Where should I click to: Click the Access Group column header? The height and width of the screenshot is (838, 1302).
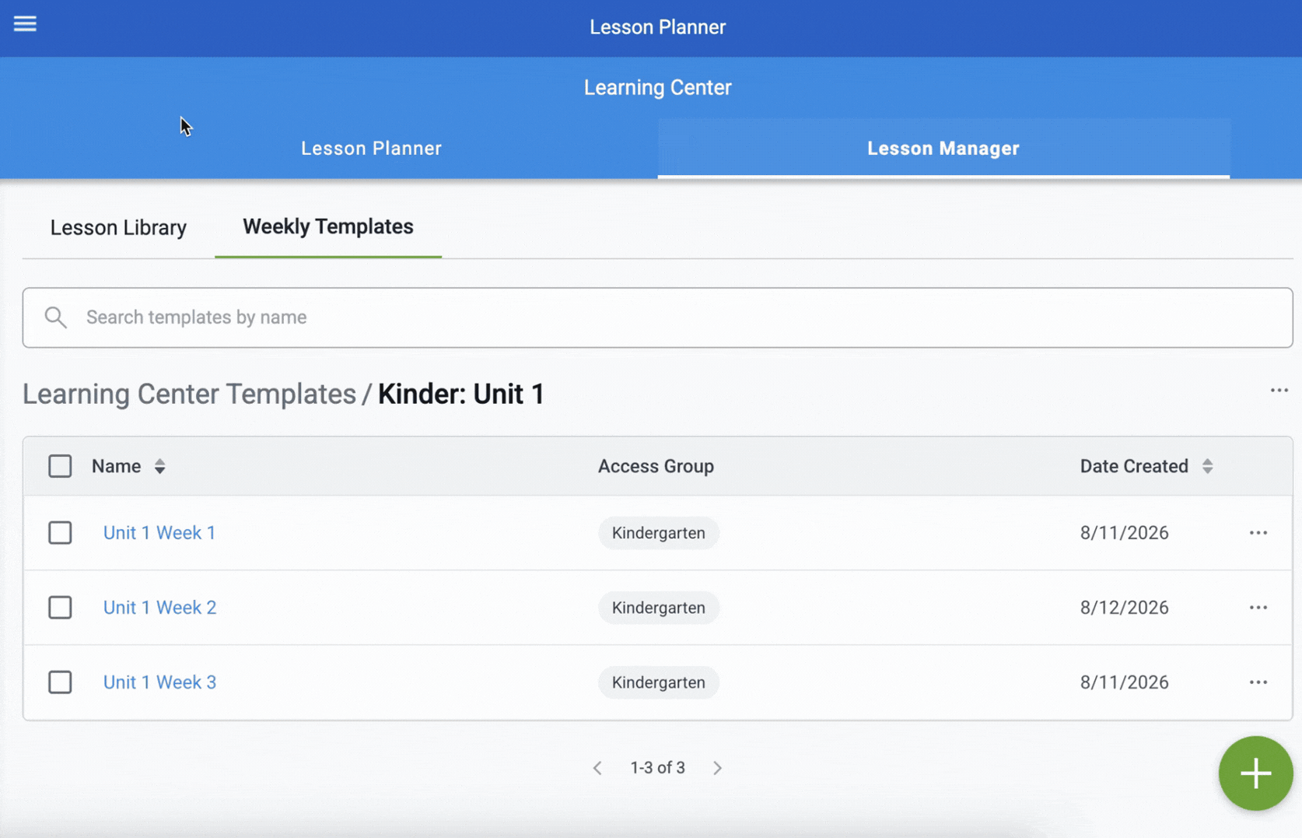click(x=656, y=466)
